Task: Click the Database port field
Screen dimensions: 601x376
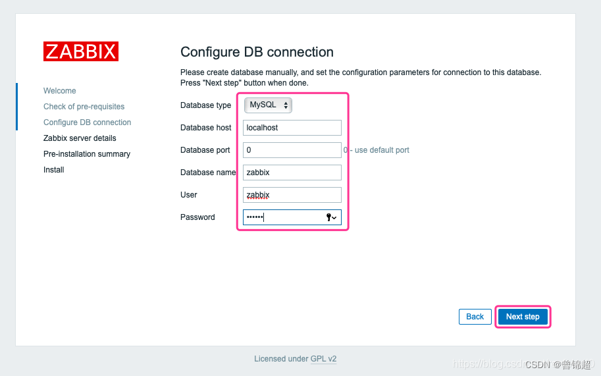Action: pyautogui.click(x=292, y=150)
